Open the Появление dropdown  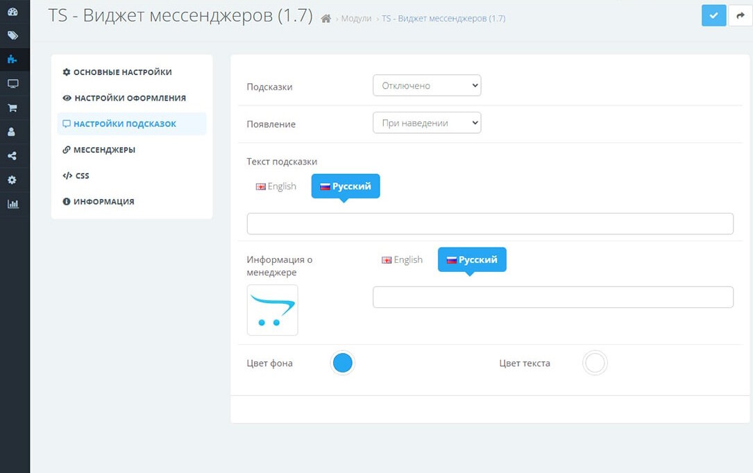tap(427, 123)
